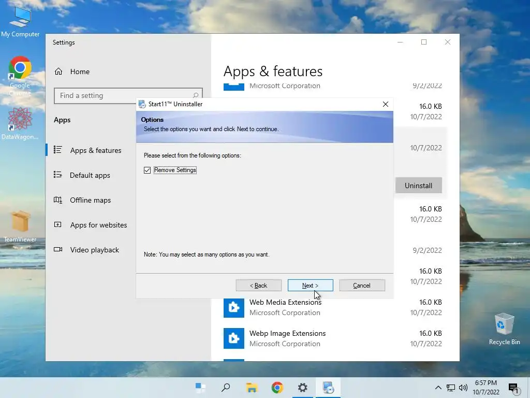The width and height of the screenshot is (530, 398).
Task: Click Next in Start11 Uninstaller
Action: pyautogui.click(x=311, y=286)
